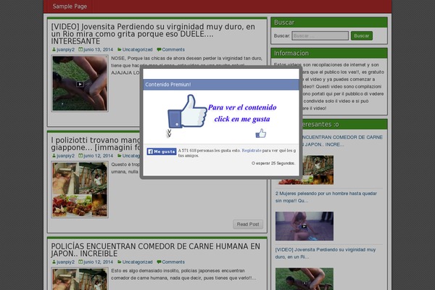Click the folder icon on junio 13 post
Viewport: 435px width, 290px height.
tap(120, 50)
